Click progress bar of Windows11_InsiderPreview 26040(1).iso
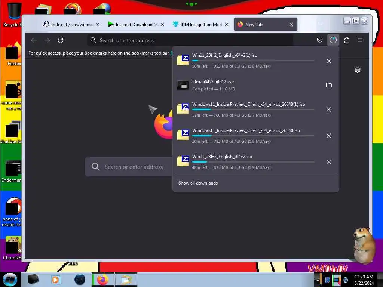Screen dimensions: 383x287 click(253, 109)
